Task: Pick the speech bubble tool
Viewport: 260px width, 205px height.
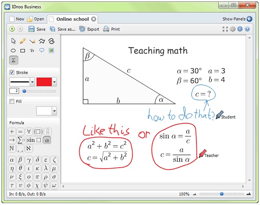Action: 42,50
